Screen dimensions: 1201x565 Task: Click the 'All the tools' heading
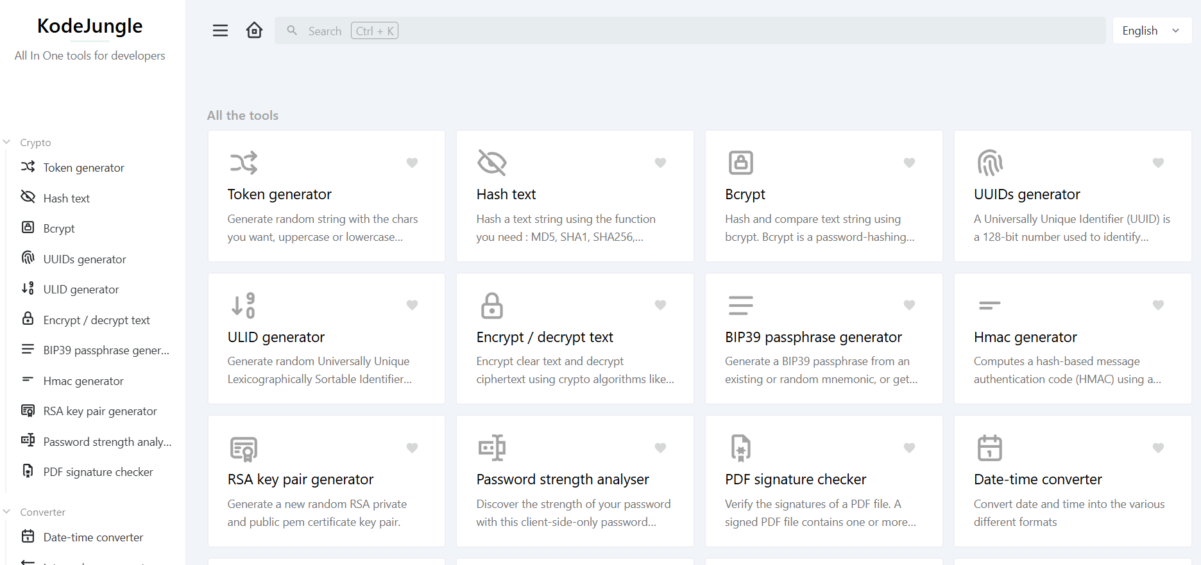pyautogui.click(x=243, y=115)
